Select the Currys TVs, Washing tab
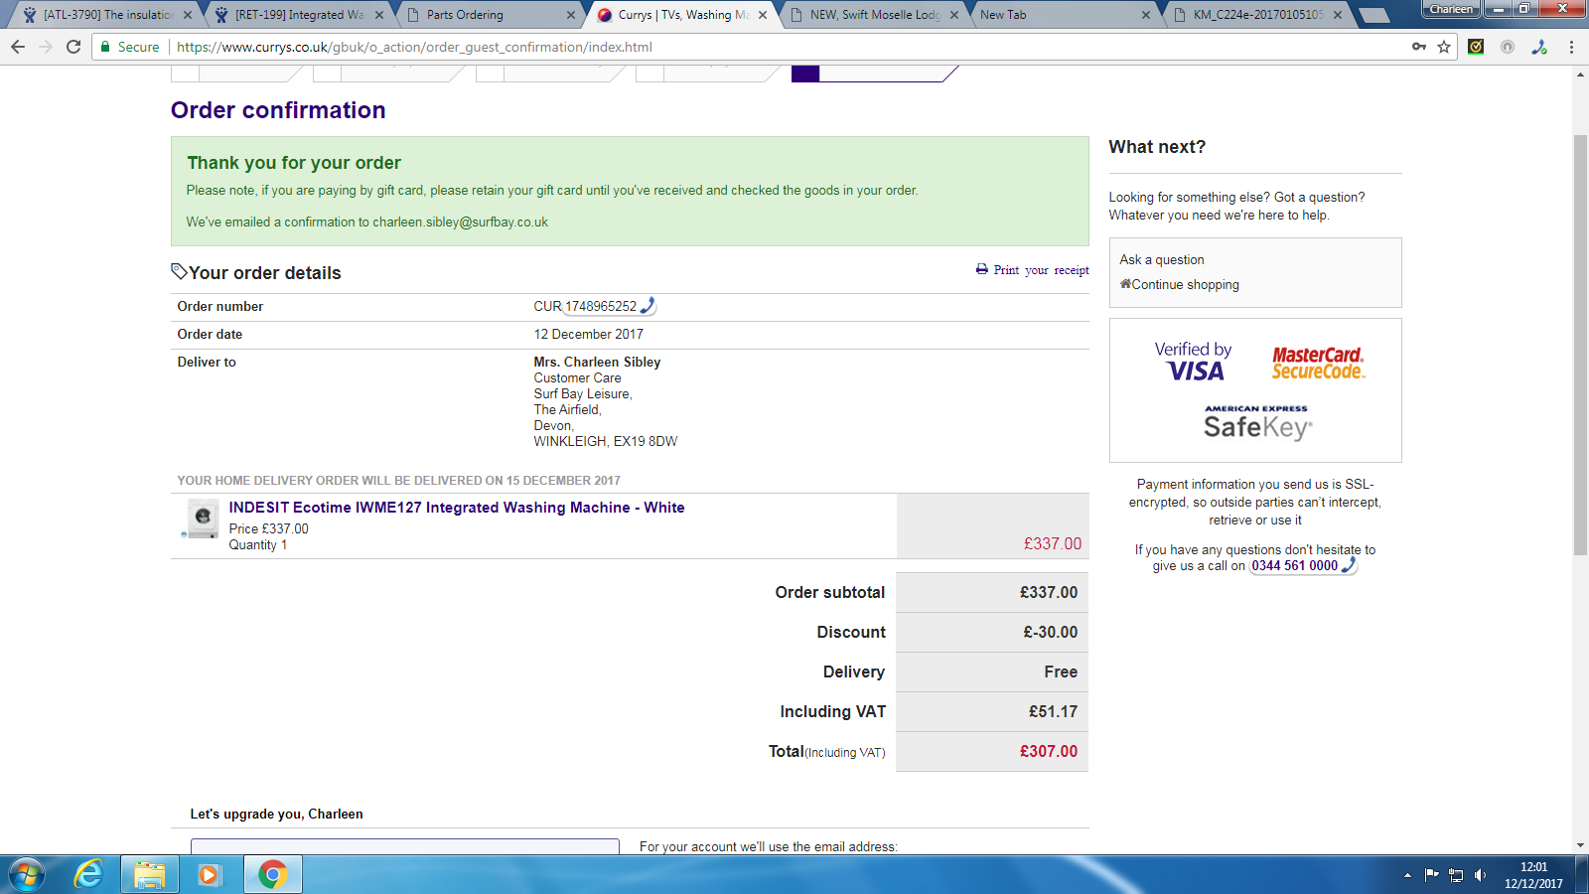Viewport: 1589px width, 894px height. click(684, 15)
